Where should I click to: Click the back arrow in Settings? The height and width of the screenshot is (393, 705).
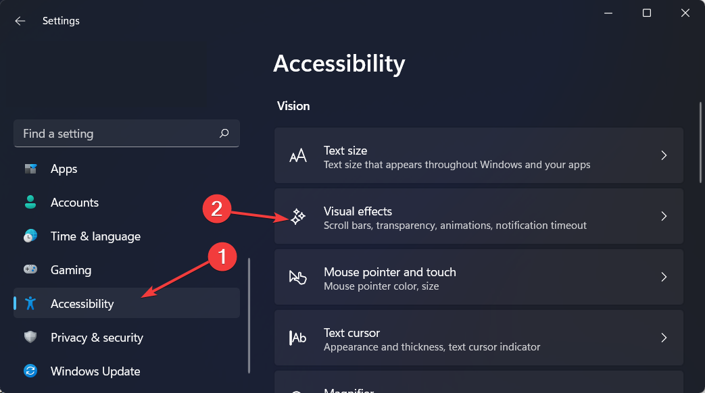(20, 21)
